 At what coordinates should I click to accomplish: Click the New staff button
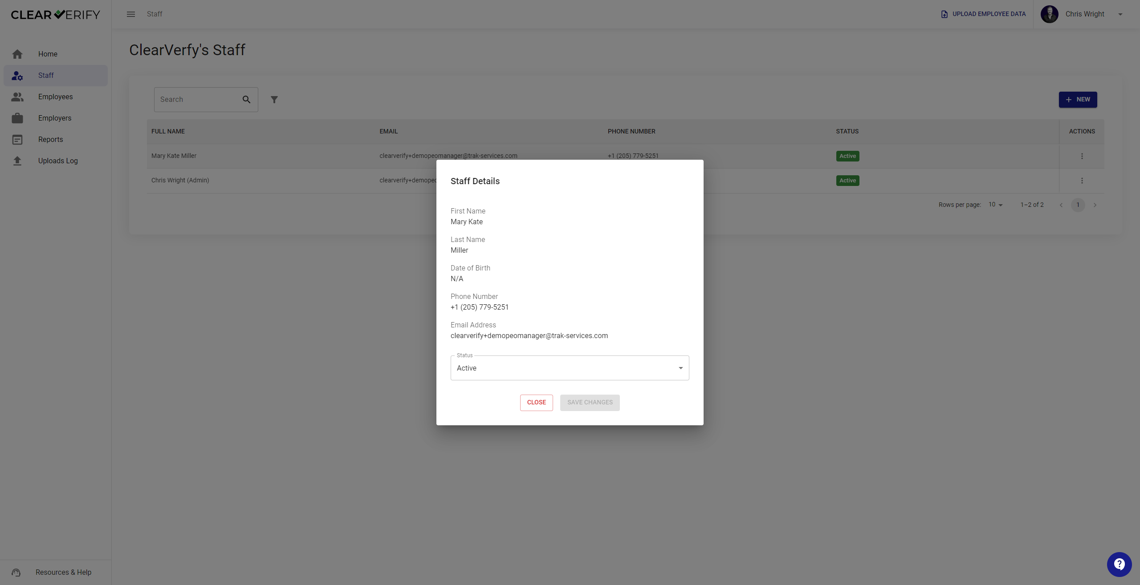(x=1078, y=100)
